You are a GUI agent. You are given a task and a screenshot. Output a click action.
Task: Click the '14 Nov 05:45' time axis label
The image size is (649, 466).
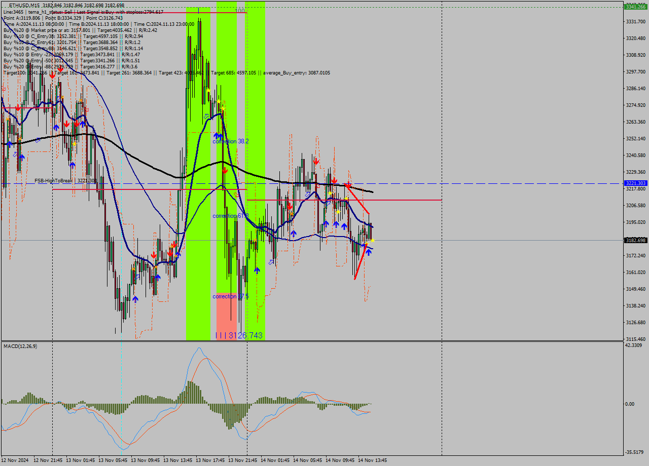tap(308, 460)
